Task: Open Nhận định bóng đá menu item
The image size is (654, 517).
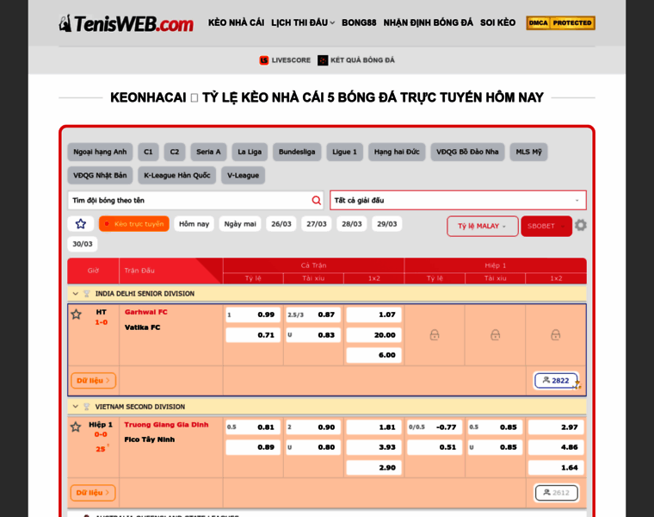Action: 428,23
